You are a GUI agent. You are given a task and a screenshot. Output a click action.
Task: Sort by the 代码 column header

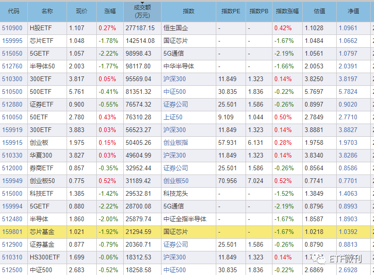[14, 11]
